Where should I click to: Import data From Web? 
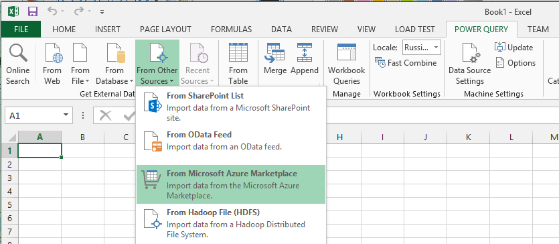click(52, 64)
